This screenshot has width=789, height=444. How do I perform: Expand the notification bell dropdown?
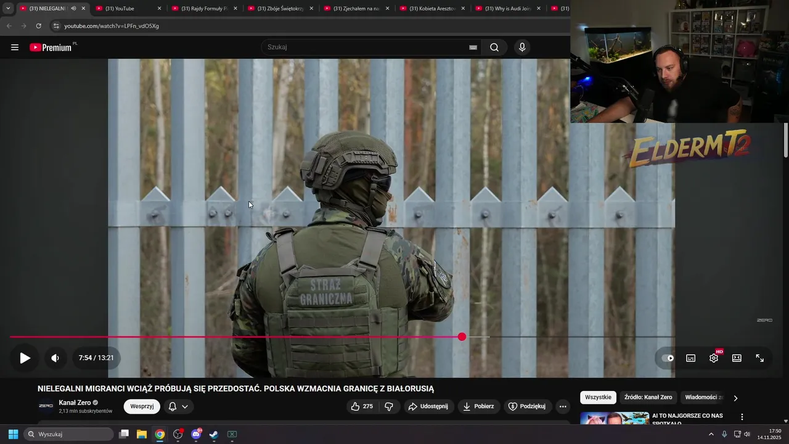click(178, 406)
